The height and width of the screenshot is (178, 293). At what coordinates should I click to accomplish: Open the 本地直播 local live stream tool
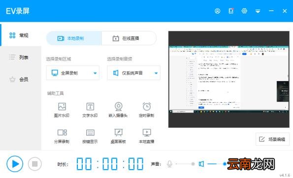pos(147,136)
